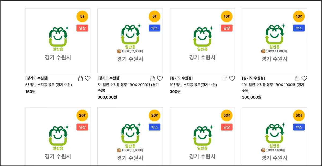Click the cart icon on the 10ℓ 300원 product
Screen dimensions: 322x166
pos(225,78)
